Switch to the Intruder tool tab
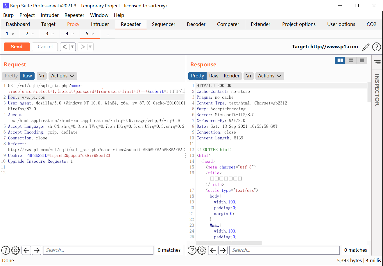This screenshot has height=266, width=383. (x=100, y=24)
